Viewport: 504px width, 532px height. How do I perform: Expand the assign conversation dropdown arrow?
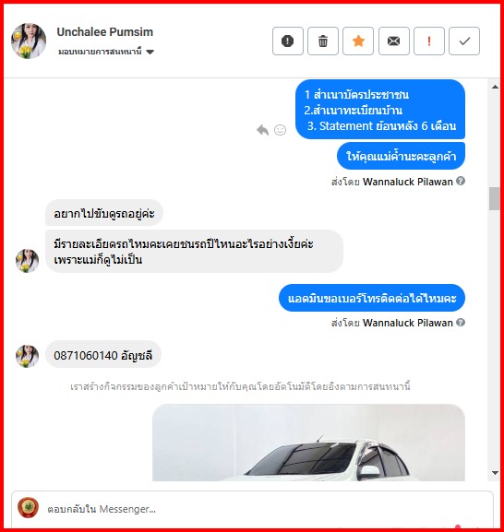(150, 52)
